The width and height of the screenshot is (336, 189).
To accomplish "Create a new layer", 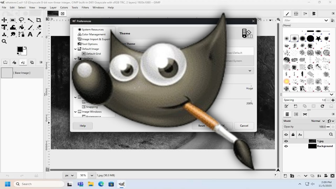I will [285, 176].
